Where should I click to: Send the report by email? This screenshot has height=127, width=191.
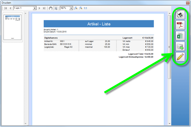(x=180, y=46)
